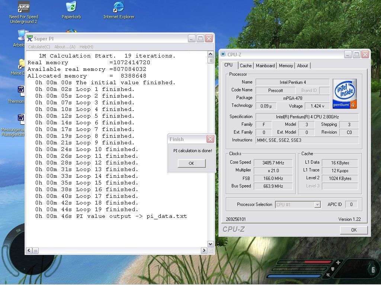Click the Super PI vertical scroll down arrow

[211, 244]
